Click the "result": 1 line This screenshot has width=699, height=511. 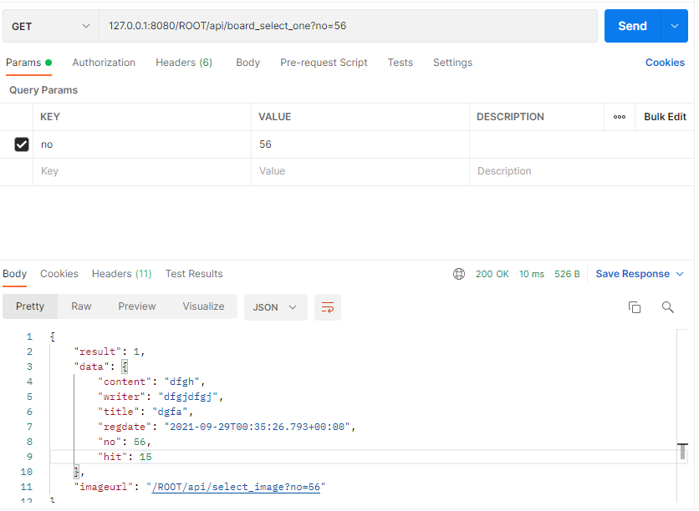coord(110,352)
